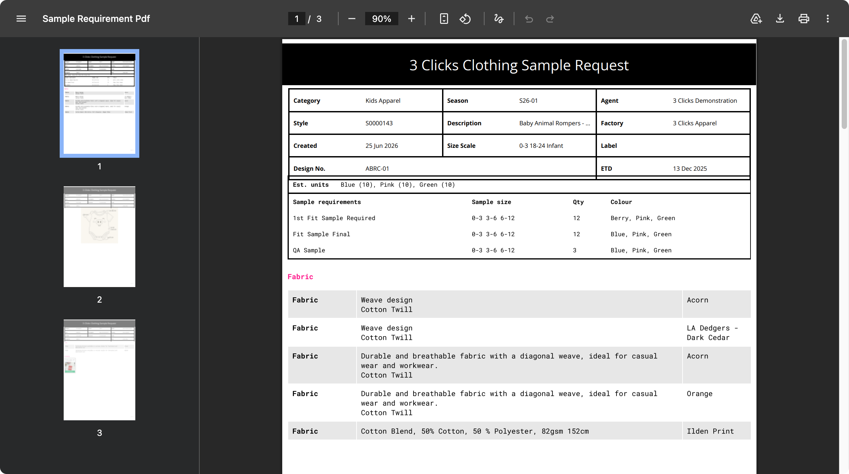Select the 'Kids Apparel' category value
Viewport: 849px width, 474px height.
(x=383, y=101)
